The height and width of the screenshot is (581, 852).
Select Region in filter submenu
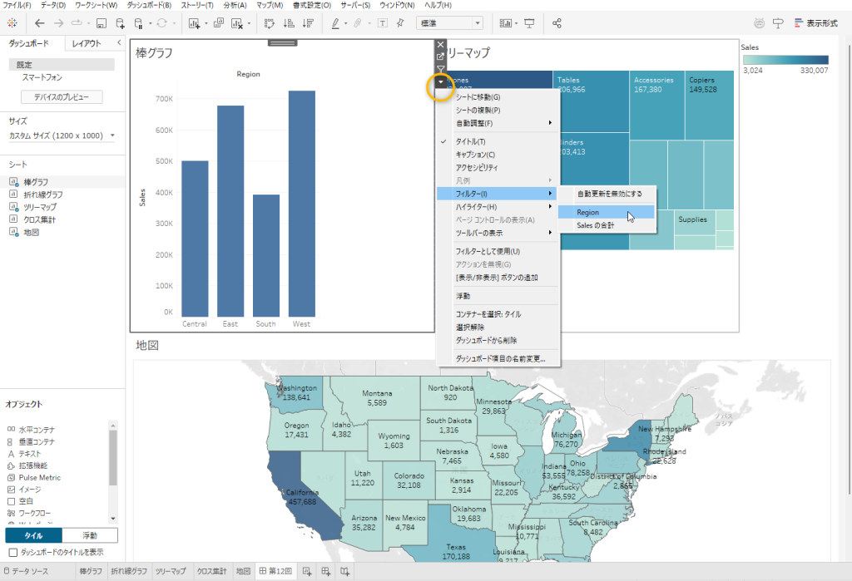point(587,213)
